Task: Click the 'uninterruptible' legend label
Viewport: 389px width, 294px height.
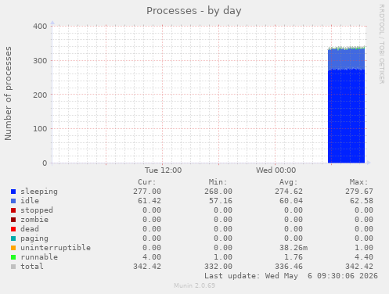Action: pos(56,248)
